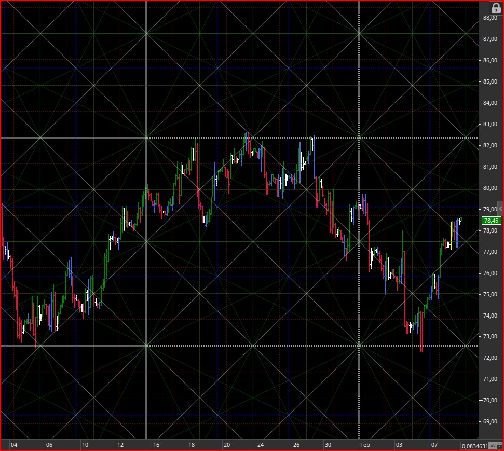Click the 74,00 price label
This screenshot has width=504, height=451.
[490, 316]
